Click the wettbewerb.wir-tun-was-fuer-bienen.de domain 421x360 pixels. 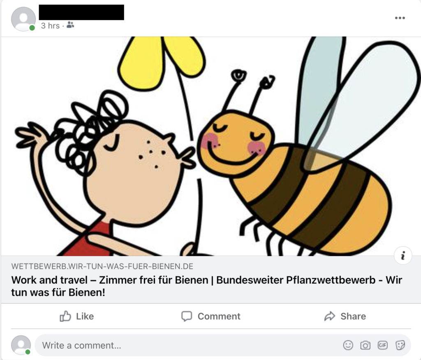click(x=102, y=266)
